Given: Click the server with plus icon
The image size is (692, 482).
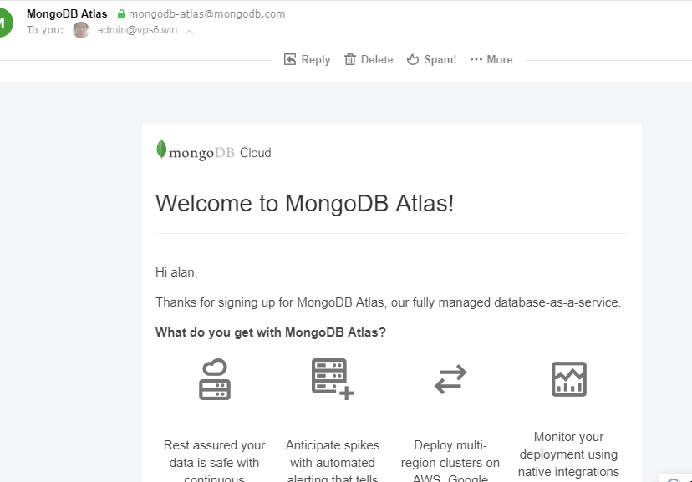Looking at the screenshot, I should click(x=333, y=379).
